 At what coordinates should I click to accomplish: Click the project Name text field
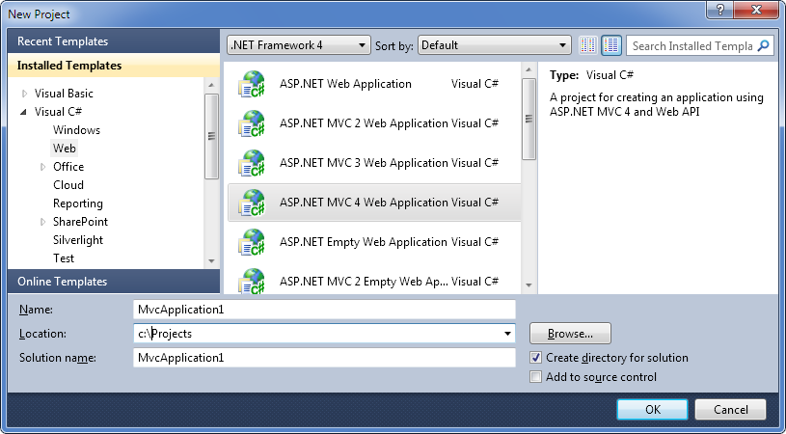click(x=324, y=310)
